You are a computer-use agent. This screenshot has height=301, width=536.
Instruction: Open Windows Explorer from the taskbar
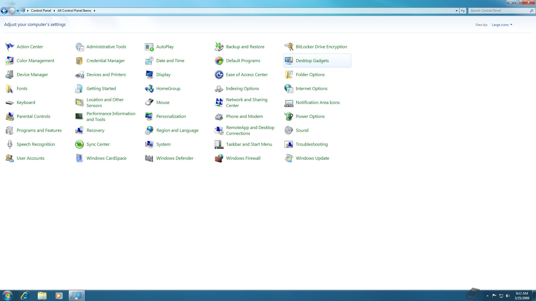click(42, 295)
